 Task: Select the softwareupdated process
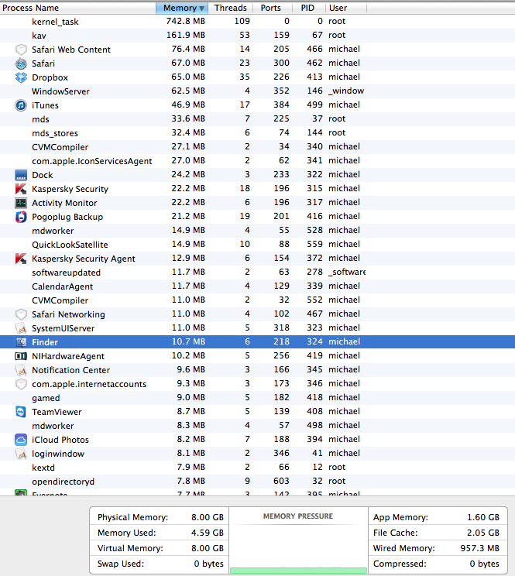coord(257,273)
